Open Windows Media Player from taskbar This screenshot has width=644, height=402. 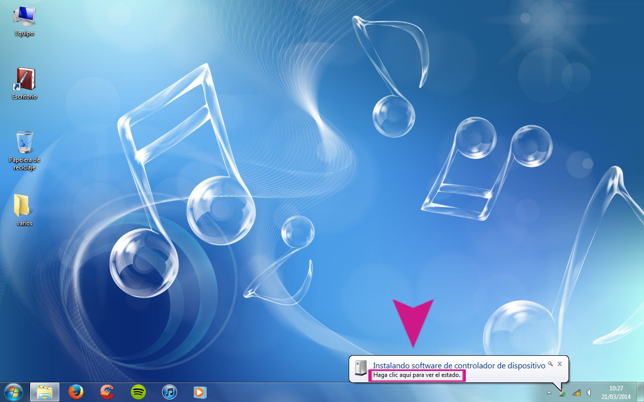[x=200, y=392]
